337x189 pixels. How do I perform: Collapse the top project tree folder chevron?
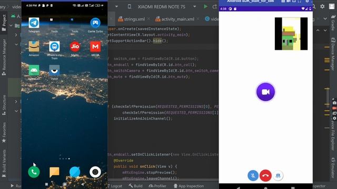pos(11,26)
